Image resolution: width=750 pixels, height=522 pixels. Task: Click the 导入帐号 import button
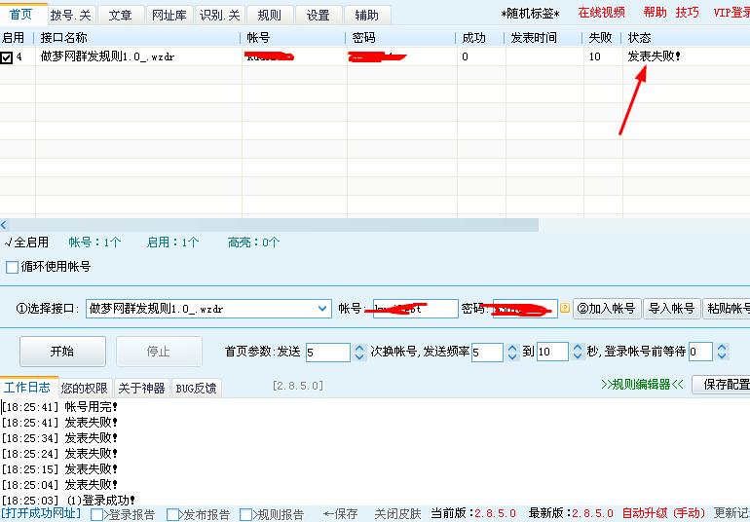point(671,309)
